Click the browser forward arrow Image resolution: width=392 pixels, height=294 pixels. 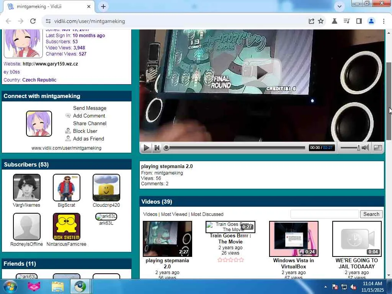(x=21, y=21)
